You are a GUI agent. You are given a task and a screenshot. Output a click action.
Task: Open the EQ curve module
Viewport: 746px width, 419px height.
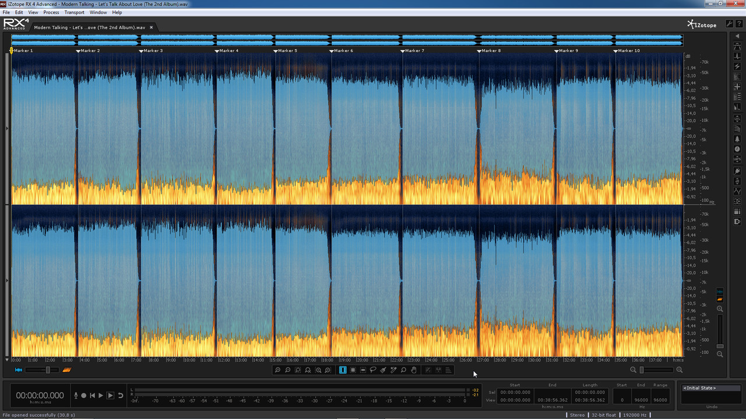pyautogui.click(x=737, y=191)
